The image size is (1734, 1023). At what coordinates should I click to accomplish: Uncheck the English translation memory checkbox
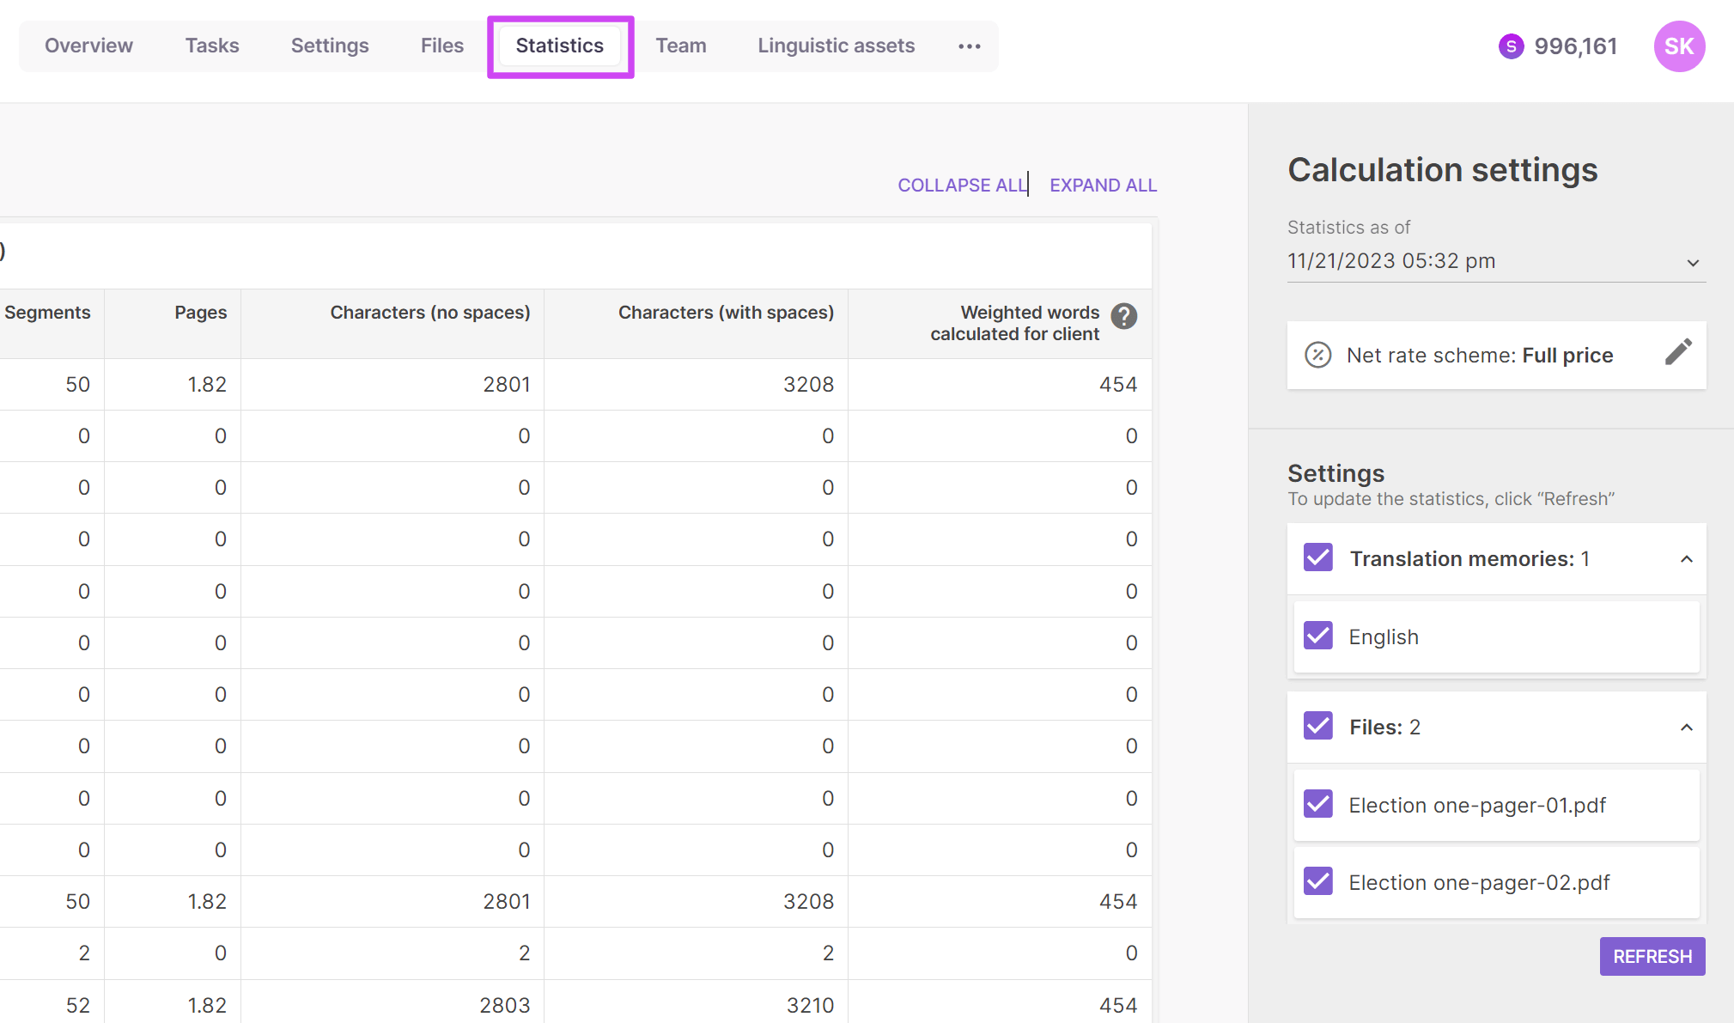tap(1318, 636)
